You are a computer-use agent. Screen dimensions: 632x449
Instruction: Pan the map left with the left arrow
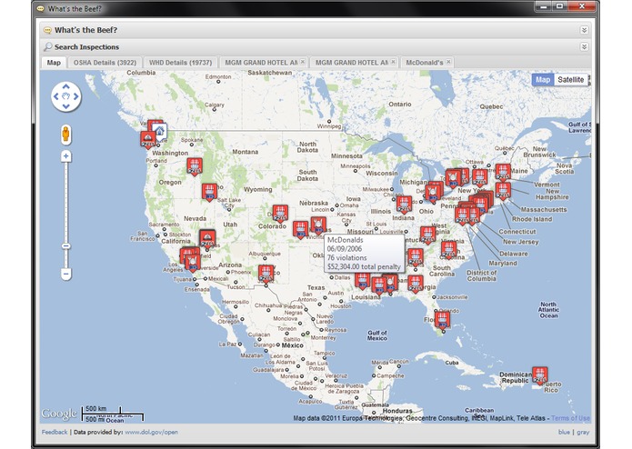click(56, 96)
